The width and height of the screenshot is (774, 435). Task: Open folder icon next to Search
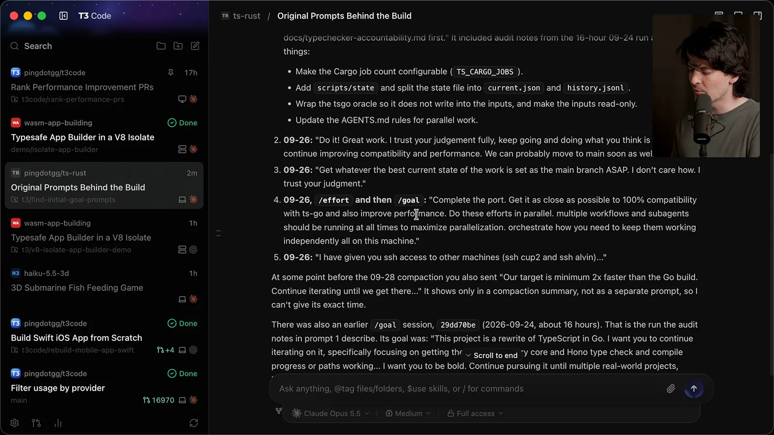[x=161, y=46]
